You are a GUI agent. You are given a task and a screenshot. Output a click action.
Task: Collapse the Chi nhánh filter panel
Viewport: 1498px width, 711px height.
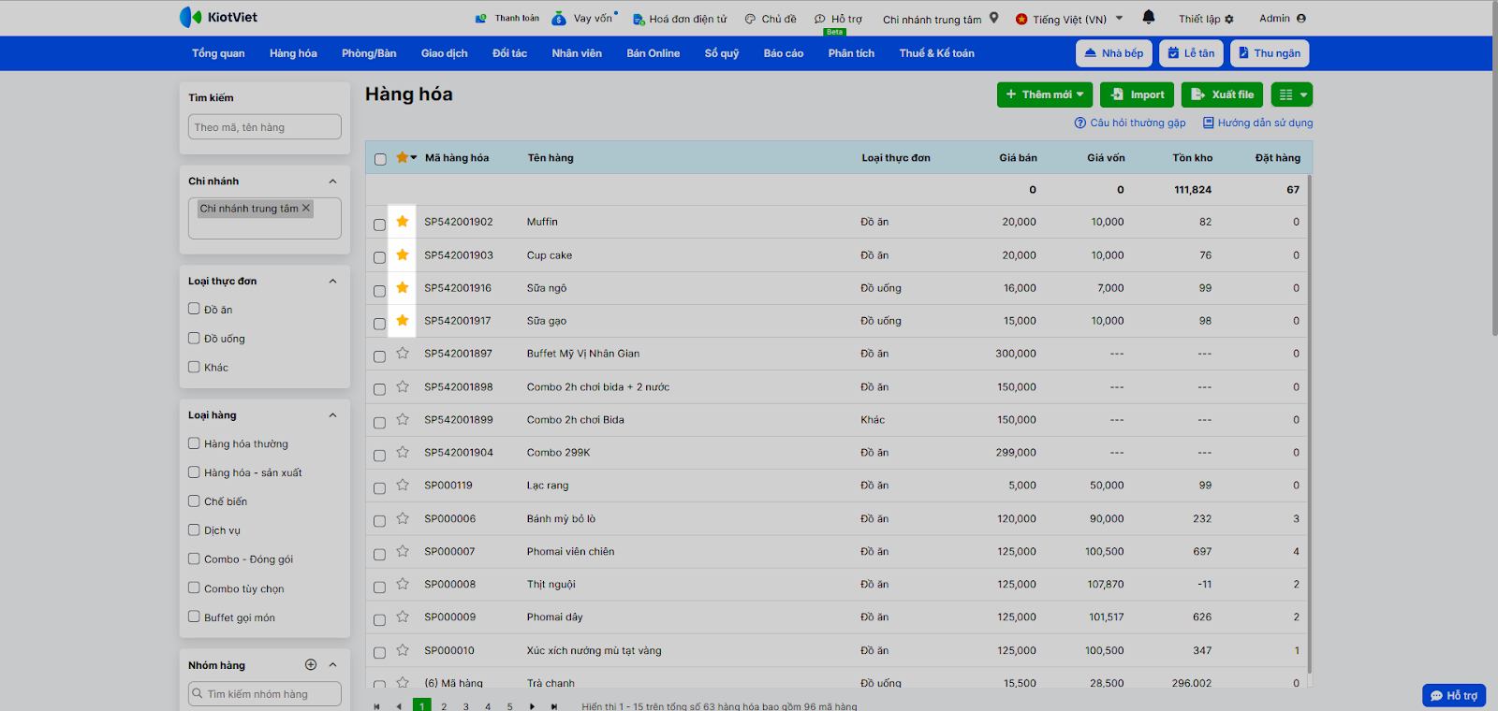pyautogui.click(x=332, y=181)
